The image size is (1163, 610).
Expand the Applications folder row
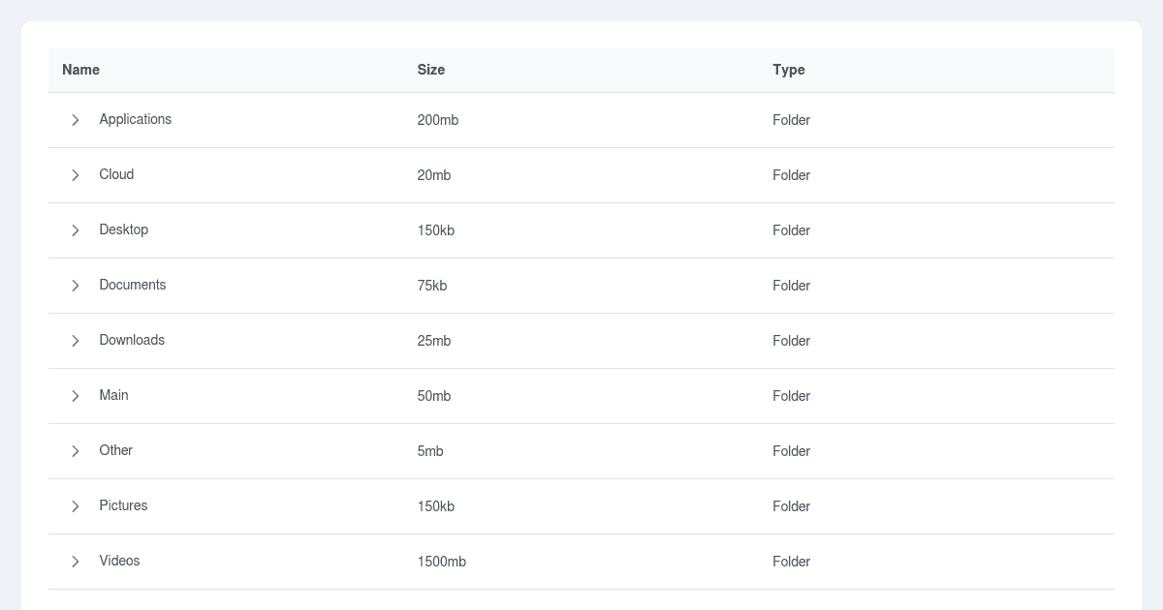click(x=76, y=120)
